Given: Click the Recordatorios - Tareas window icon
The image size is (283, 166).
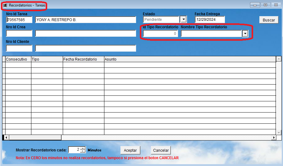Looking at the screenshot, I should (x=5, y=5).
